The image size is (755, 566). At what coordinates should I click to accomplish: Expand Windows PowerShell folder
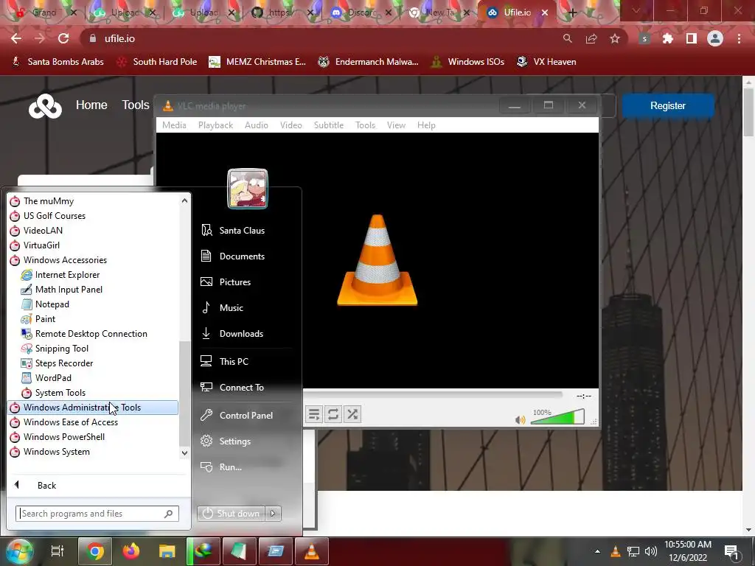63,437
